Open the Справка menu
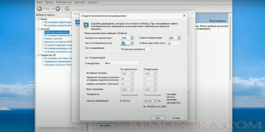The height and width of the screenshot is (132, 265). (x=92, y=2)
